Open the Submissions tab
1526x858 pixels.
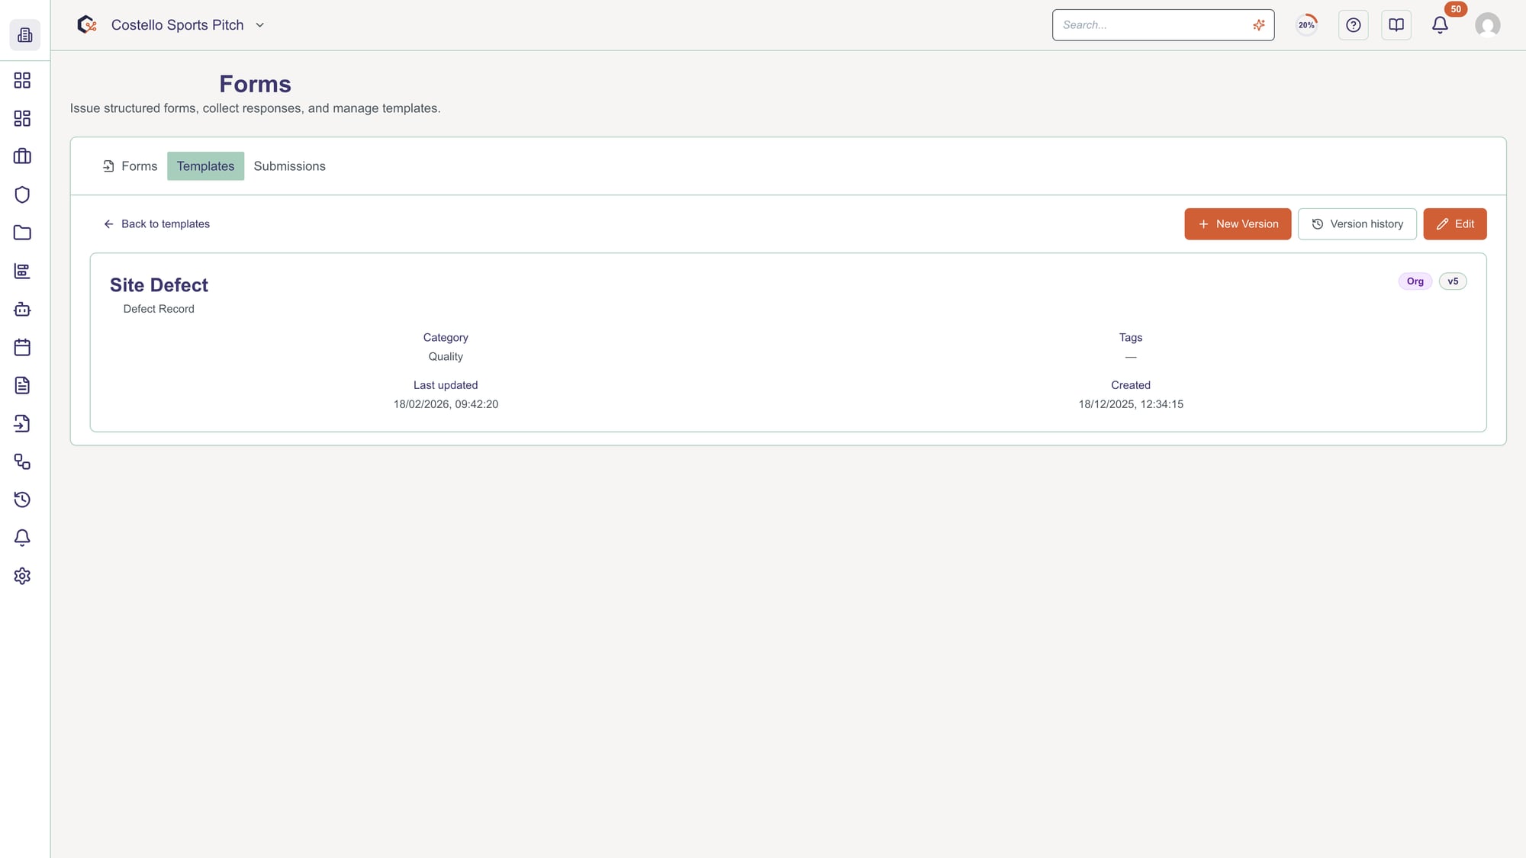[289, 165]
